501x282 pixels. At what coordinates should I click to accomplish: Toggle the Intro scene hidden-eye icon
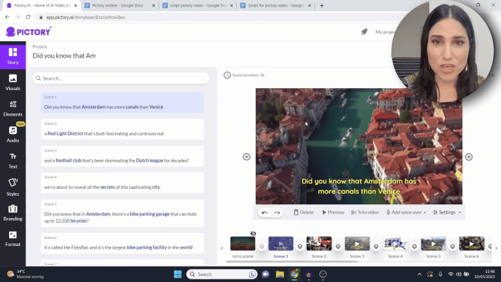(x=253, y=233)
